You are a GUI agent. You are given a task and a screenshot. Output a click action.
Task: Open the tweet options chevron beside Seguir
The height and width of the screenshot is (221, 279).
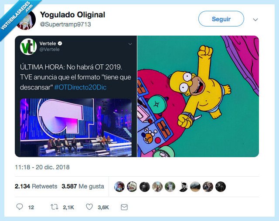[255, 20]
